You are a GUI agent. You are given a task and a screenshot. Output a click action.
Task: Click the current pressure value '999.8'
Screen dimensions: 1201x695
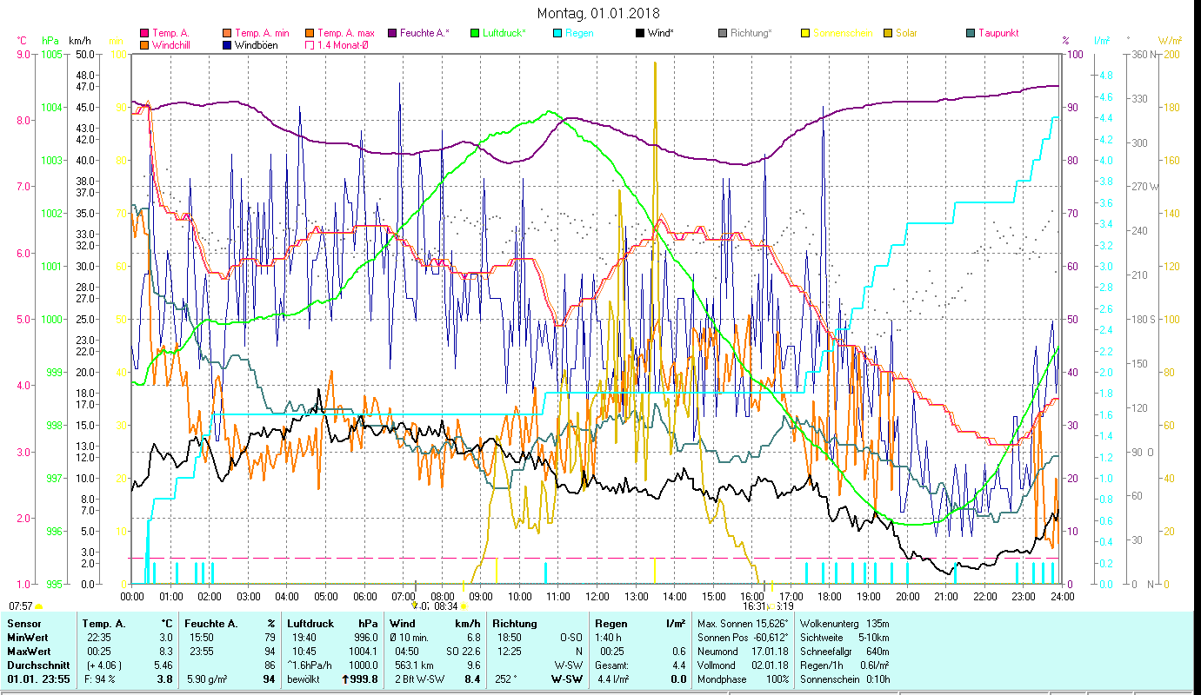coord(365,679)
